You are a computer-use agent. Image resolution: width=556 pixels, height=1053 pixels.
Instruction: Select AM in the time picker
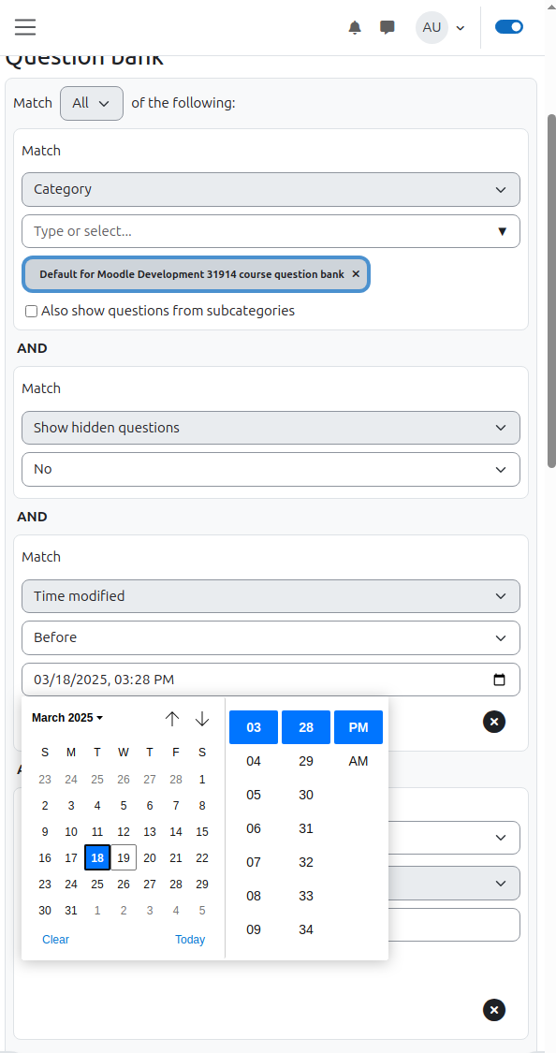pos(358,761)
